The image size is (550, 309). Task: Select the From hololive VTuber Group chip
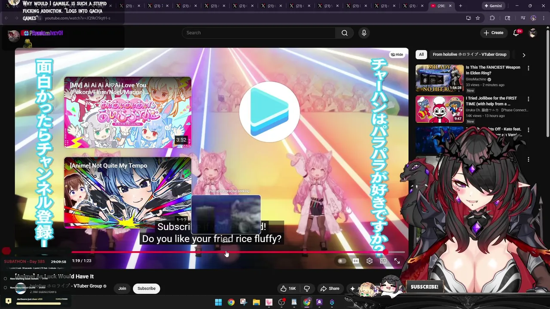470,55
